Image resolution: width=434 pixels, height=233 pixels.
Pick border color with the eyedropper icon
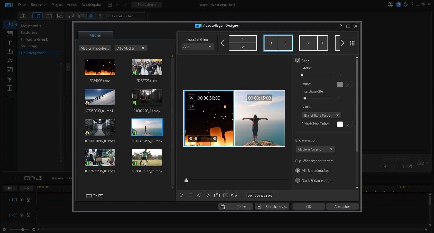point(349,84)
